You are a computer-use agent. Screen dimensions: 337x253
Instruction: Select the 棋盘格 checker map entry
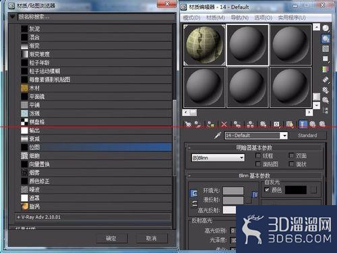96,122
